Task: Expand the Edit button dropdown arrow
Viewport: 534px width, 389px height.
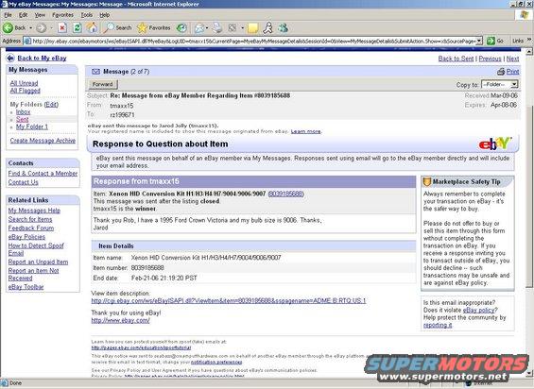Action: click(242, 28)
